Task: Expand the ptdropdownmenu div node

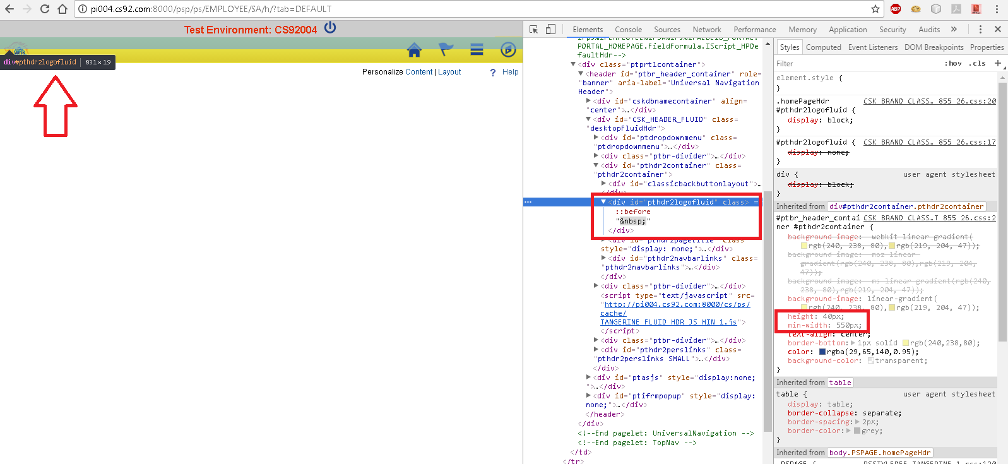Action: pos(596,138)
